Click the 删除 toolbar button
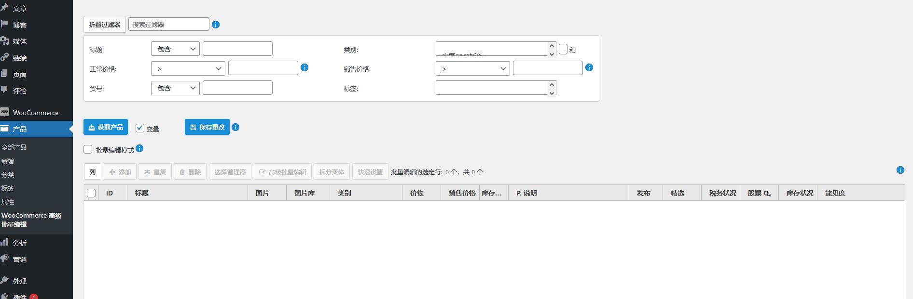 point(190,171)
